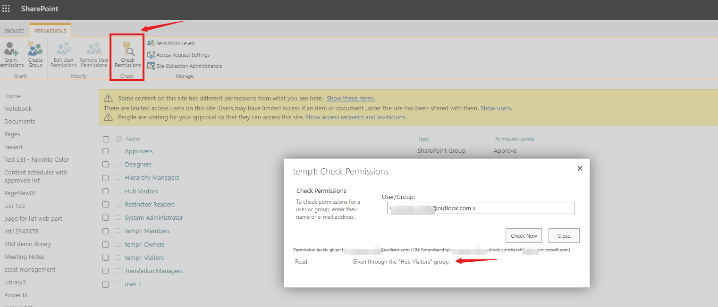
Task: Open the user 1 link
Action: point(133,284)
